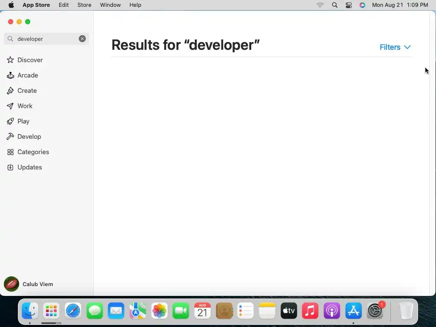
Task: Open the Edit menu
Action: click(64, 5)
